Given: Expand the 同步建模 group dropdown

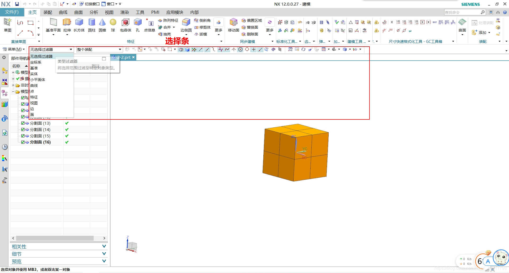Looking at the screenshot, I should click(x=272, y=41).
